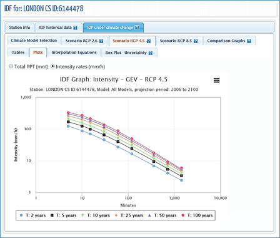Open the Comparison Graphs tab
The height and width of the screenshot is (238, 280).
pos(229,41)
